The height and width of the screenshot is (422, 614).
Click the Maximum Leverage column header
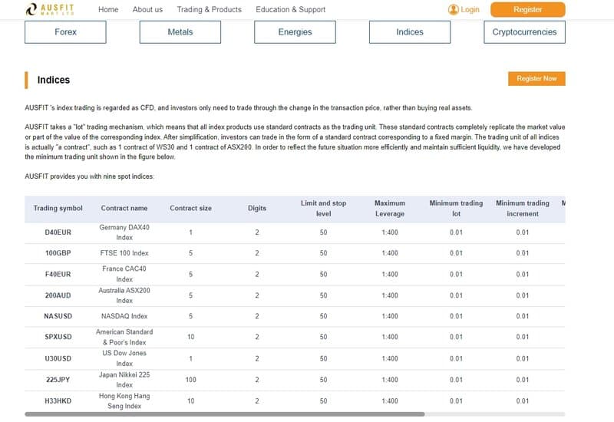coord(390,208)
